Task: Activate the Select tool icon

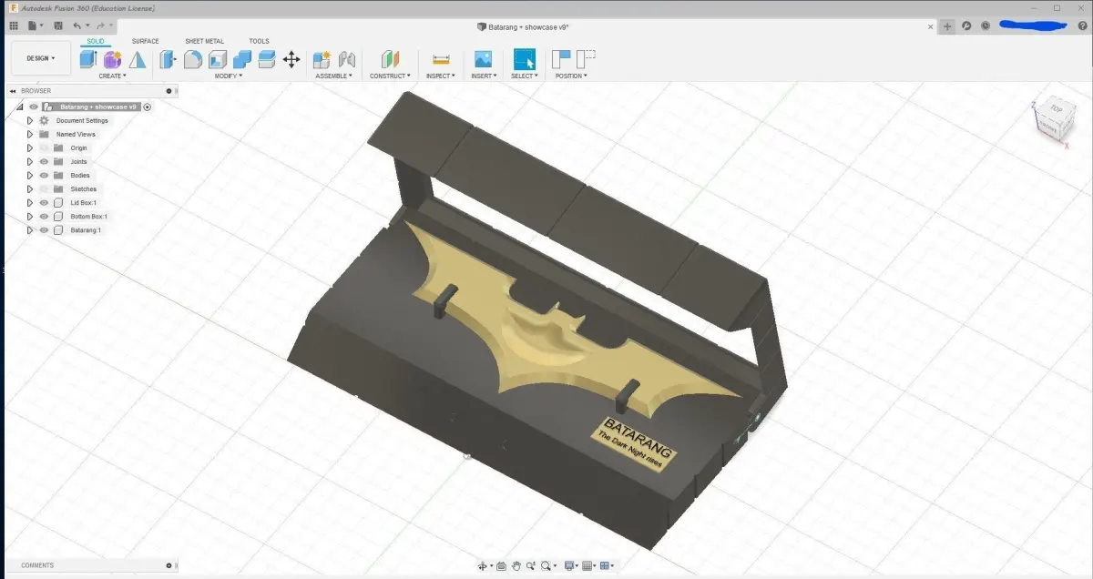Action: tap(525, 59)
